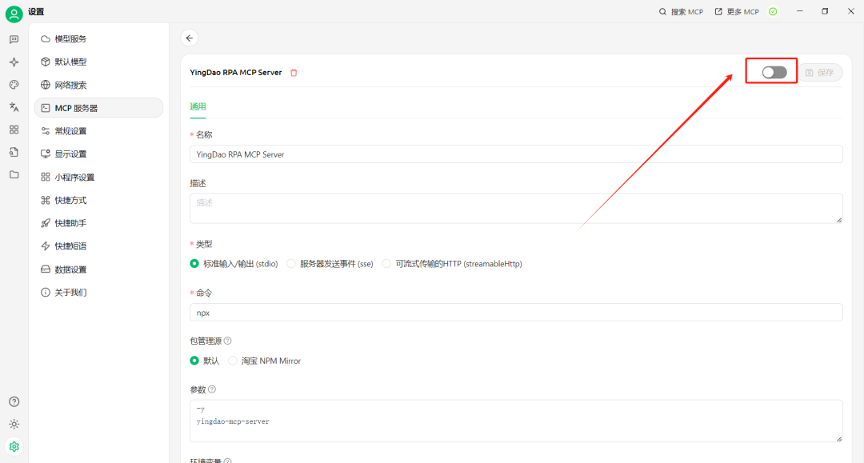
Task: Click the 参数 text area
Action: click(x=516, y=421)
